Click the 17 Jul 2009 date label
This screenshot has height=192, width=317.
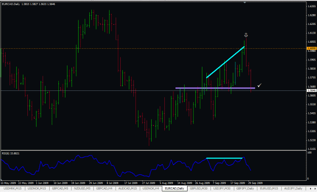click(x=131, y=183)
